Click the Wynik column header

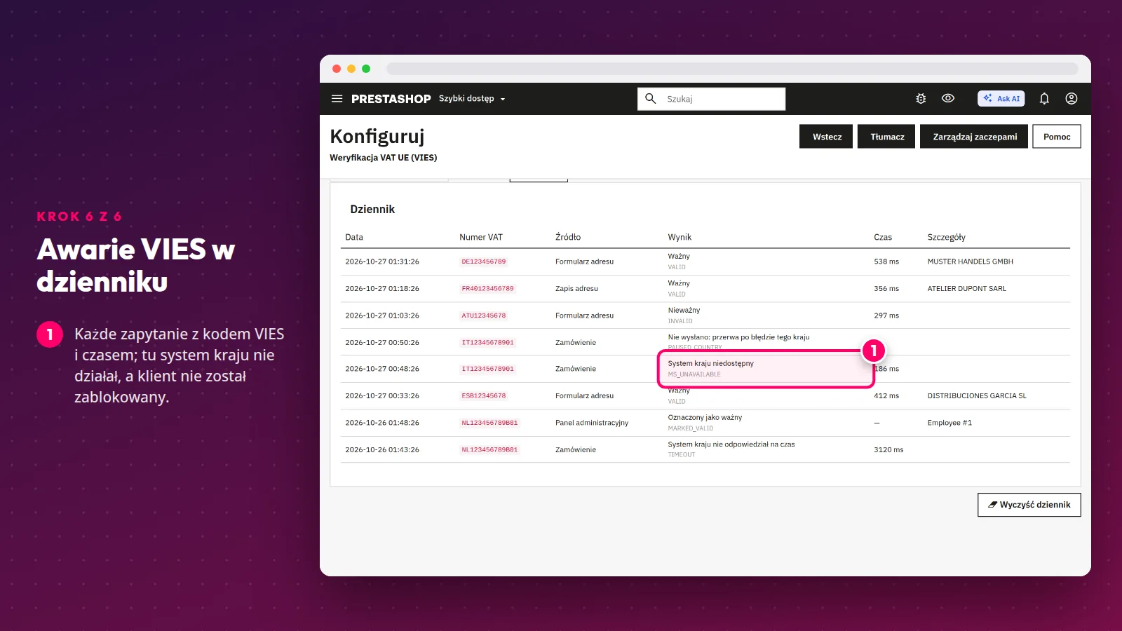(680, 238)
